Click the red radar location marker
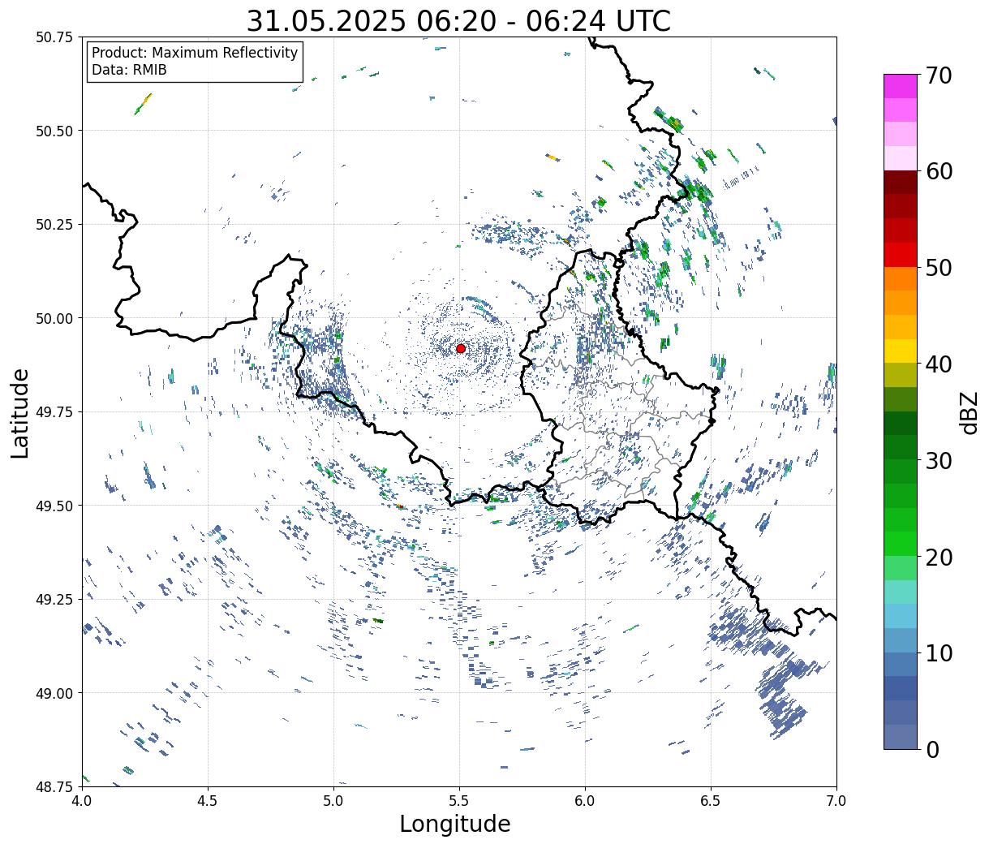 coord(461,348)
